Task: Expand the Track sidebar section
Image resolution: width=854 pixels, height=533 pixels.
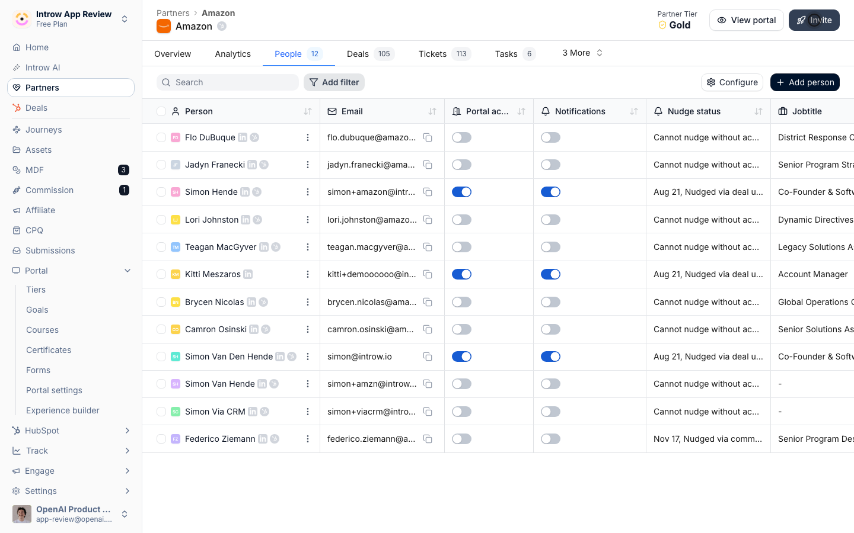Action: pyautogui.click(x=128, y=451)
